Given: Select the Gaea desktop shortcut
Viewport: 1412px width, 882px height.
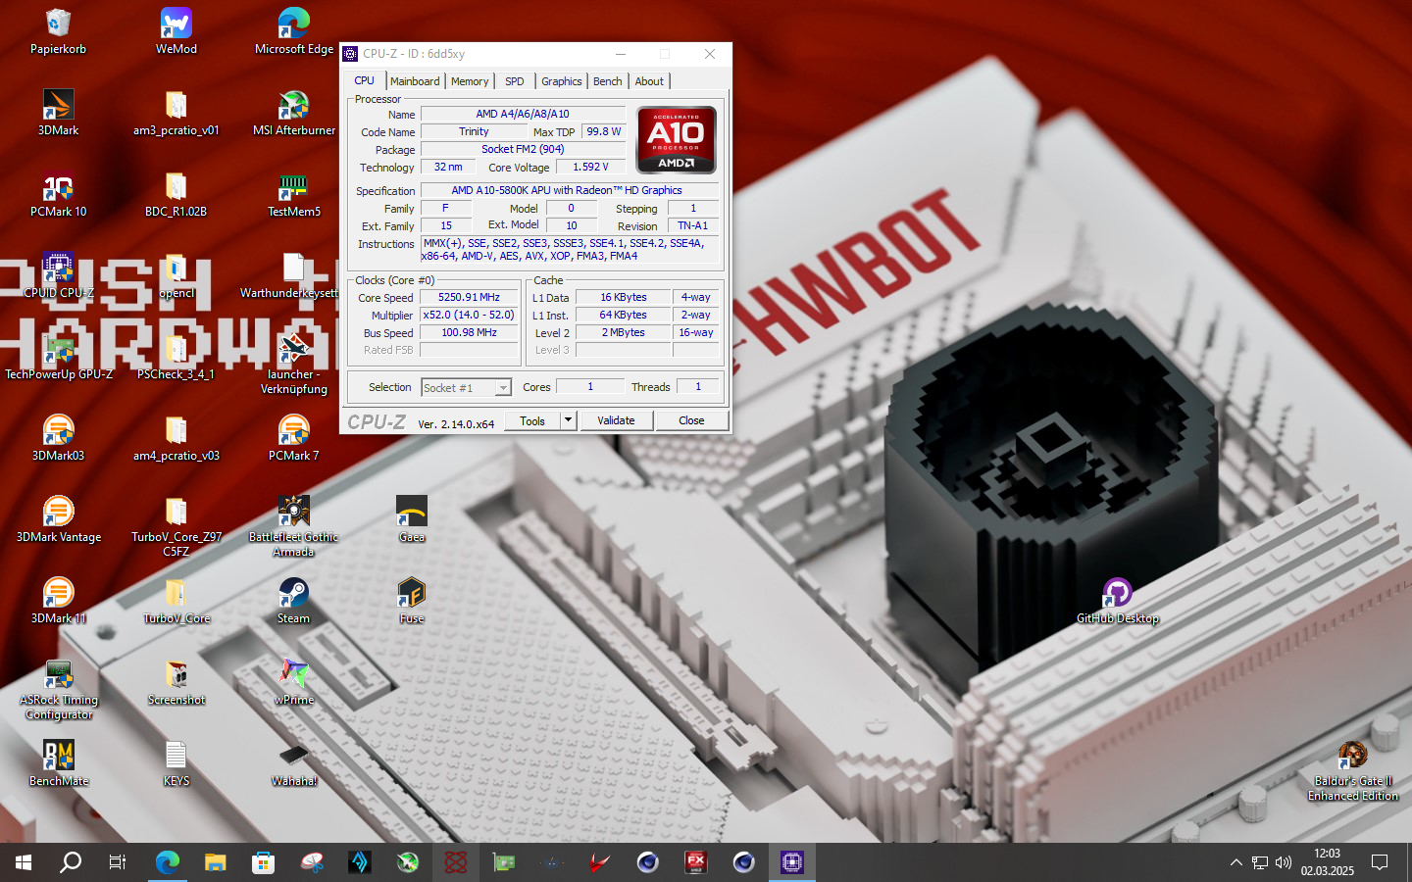Looking at the screenshot, I should [x=412, y=519].
